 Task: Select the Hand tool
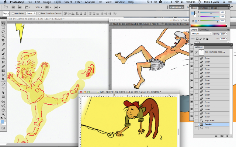tap(3, 110)
